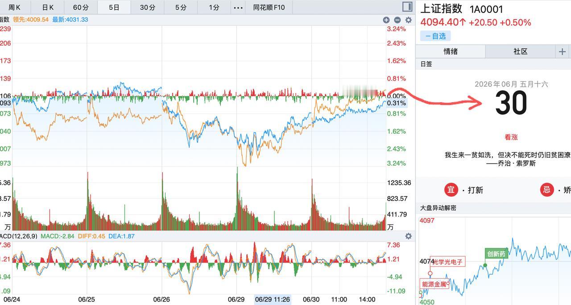Click the 06/25 date on axis
The height and width of the screenshot is (305, 571).
(87, 299)
